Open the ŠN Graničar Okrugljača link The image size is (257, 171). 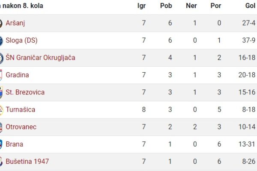(x=41, y=58)
